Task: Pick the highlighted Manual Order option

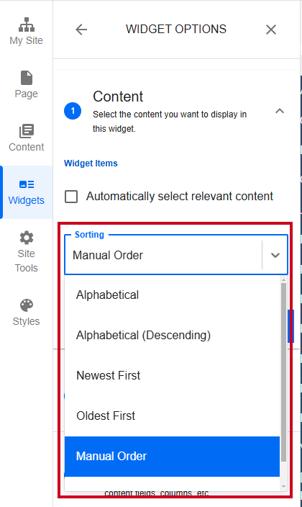Action: tap(172, 457)
